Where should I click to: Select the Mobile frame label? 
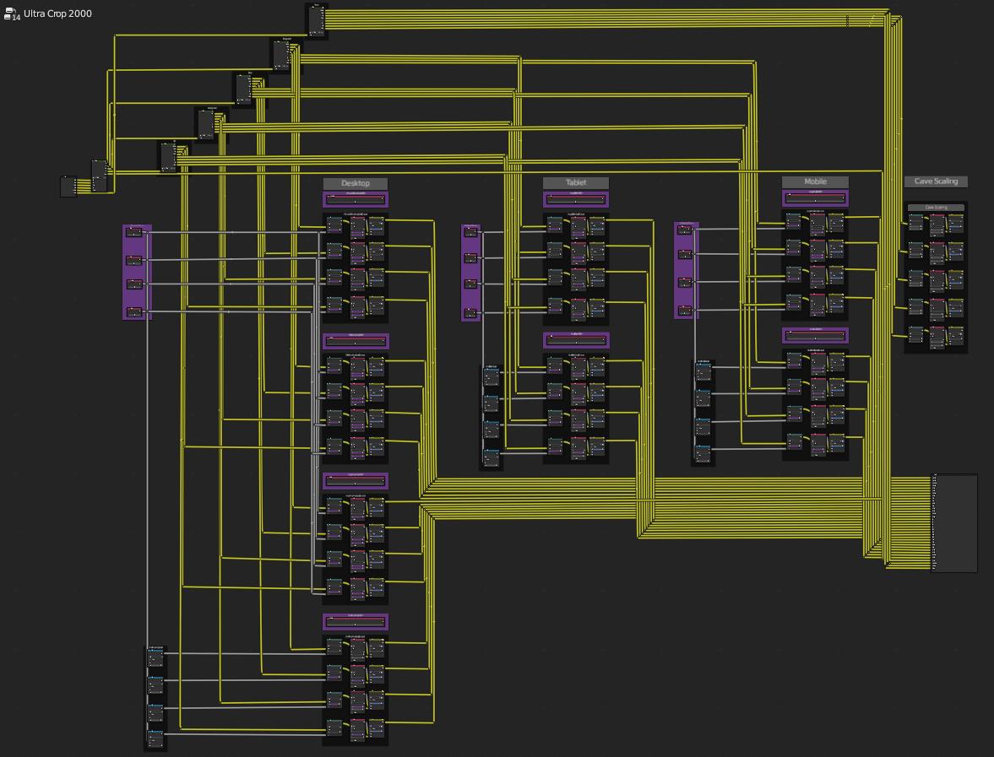[815, 181]
